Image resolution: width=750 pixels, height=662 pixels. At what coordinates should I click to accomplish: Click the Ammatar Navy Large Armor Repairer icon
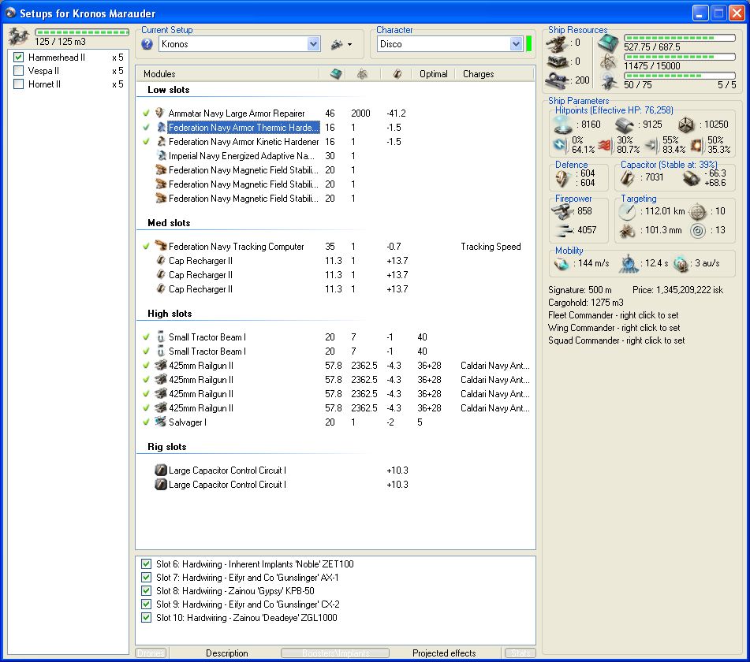click(160, 113)
